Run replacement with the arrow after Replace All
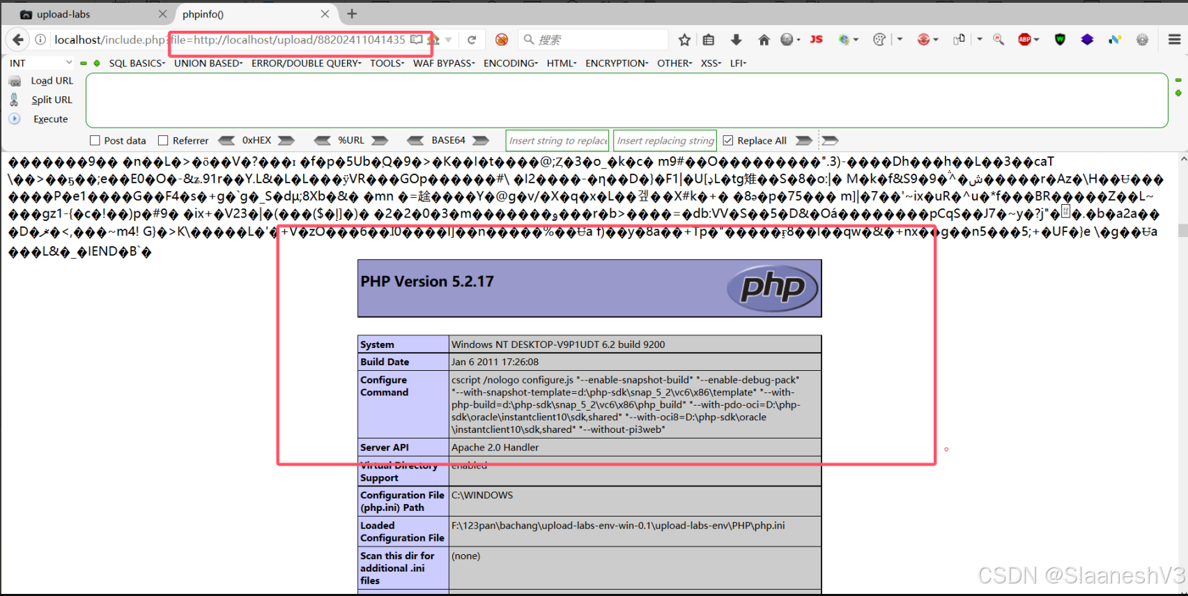 pos(804,140)
